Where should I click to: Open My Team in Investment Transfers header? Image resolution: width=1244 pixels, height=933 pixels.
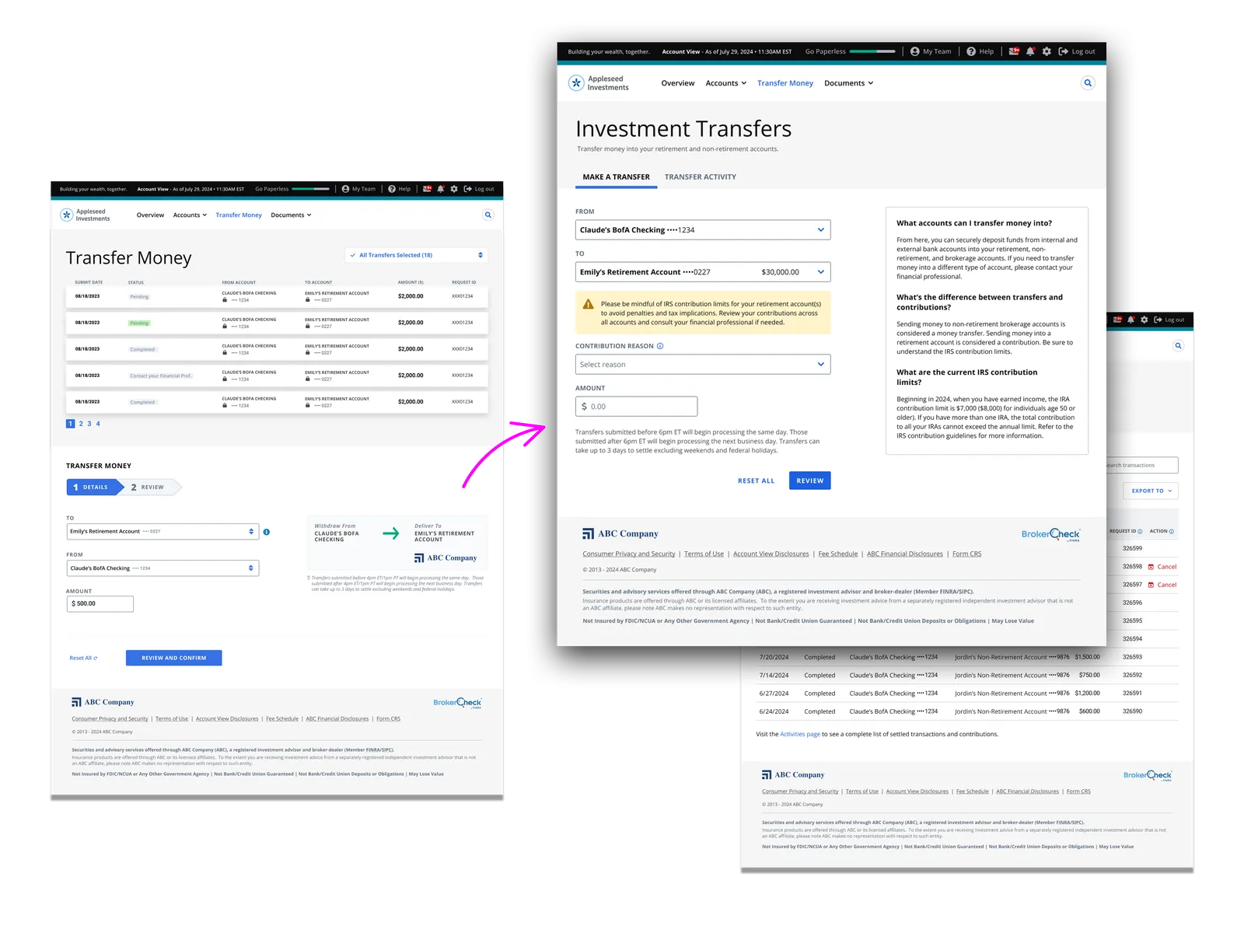pos(931,51)
